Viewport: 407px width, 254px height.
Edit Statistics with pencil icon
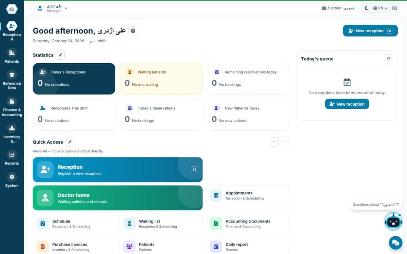60,55
